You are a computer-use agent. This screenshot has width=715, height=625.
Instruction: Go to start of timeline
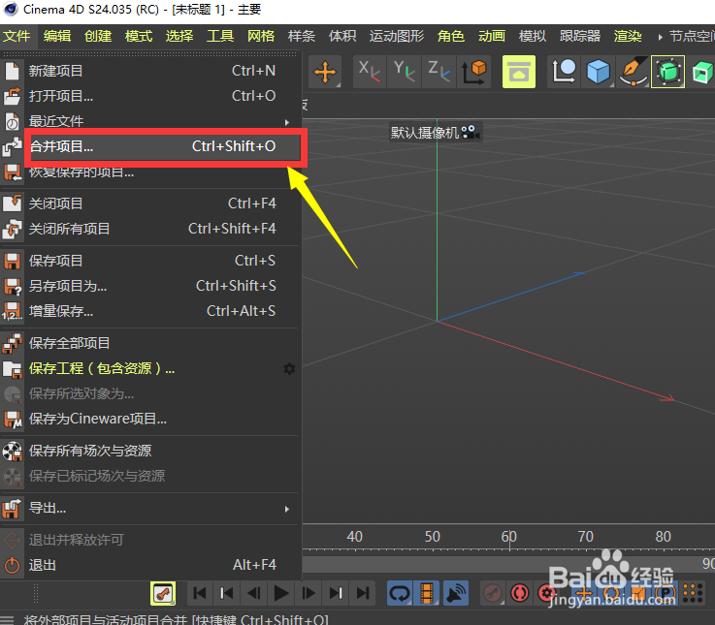(200, 593)
